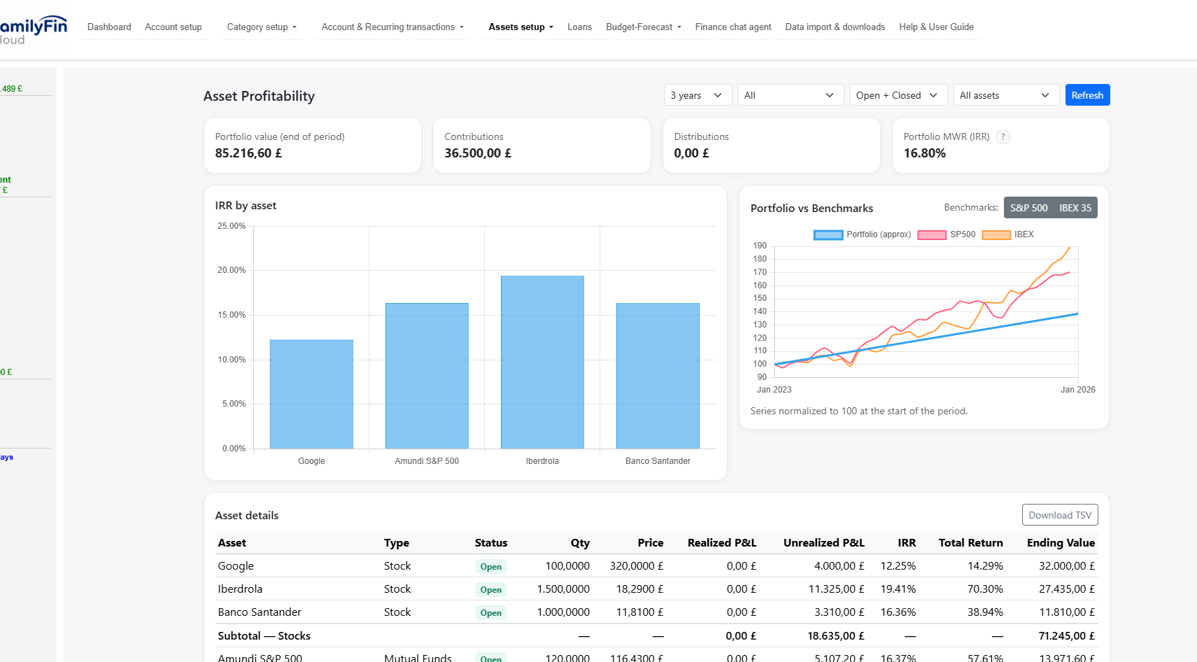The image size is (1197, 662).
Task: Expand the Category setup menu
Action: tap(262, 27)
